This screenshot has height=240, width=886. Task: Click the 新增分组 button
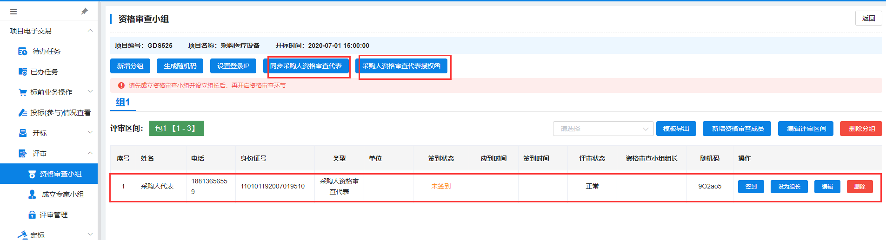(130, 66)
